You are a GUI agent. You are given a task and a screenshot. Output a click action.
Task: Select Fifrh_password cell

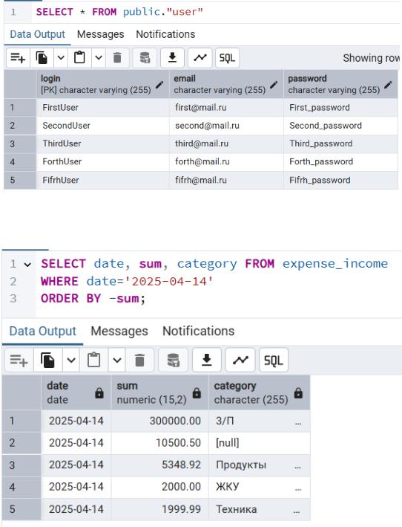pyautogui.click(x=340, y=180)
